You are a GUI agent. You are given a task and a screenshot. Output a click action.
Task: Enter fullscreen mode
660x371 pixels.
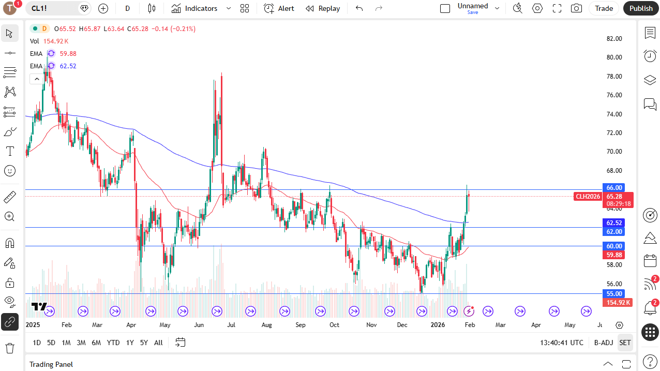click(x=557, y=8)
